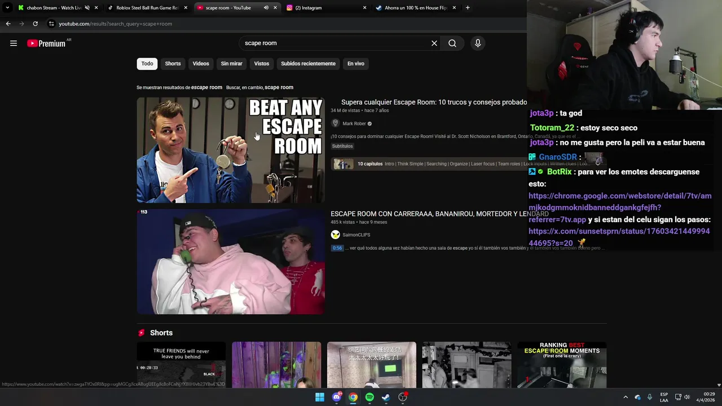Open 'ESCAPE ROOM CON CARRERAAA' video title
This screenshot has width=722, height=406.
click(x=439, y=214)
